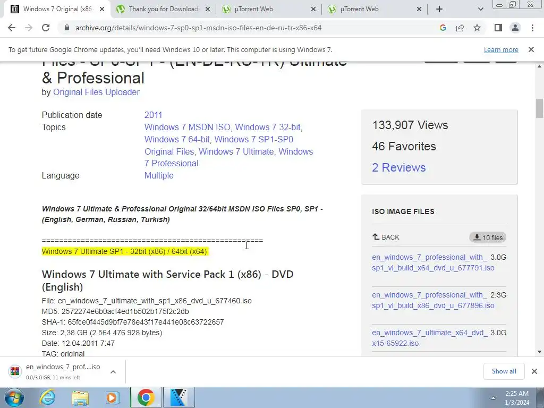
Task: Click the video editor clapper taskbar icon
Action: tap(178, 397)
